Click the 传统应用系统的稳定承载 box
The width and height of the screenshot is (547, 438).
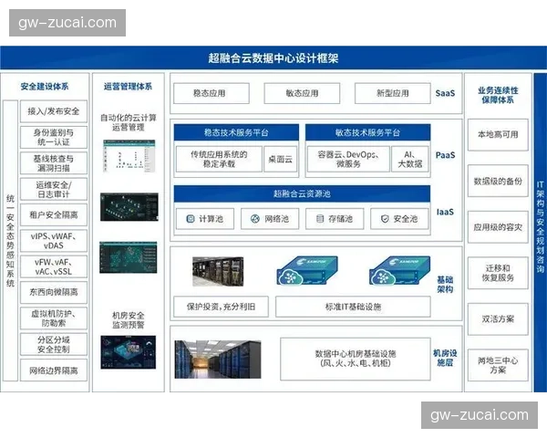[x=219, y=160]
